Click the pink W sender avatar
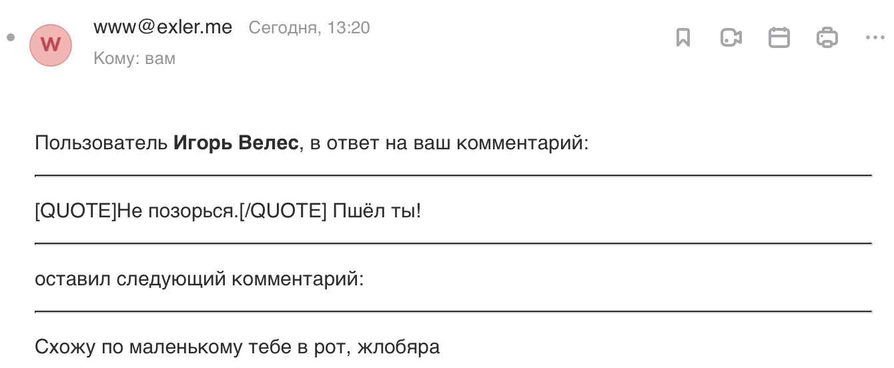Viewport: 894px width, 368px height. pos(51,45)
